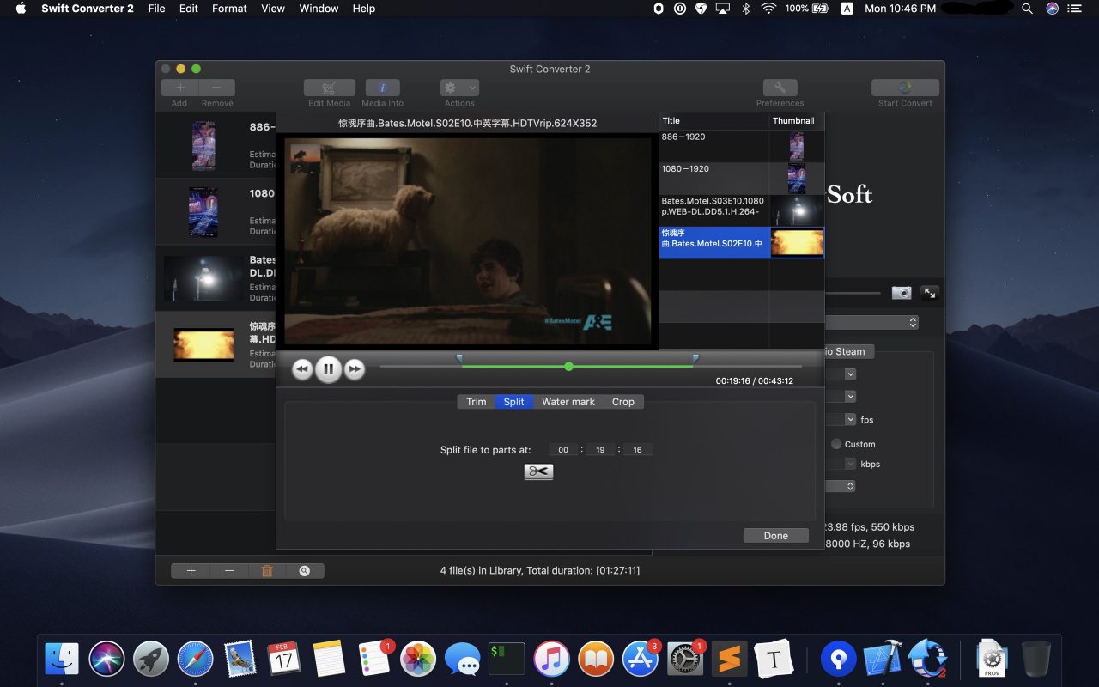The width and height of the screenshot is (1099, 687).
Task: Click the green playhead on the timeline
Action: (568, 367)
